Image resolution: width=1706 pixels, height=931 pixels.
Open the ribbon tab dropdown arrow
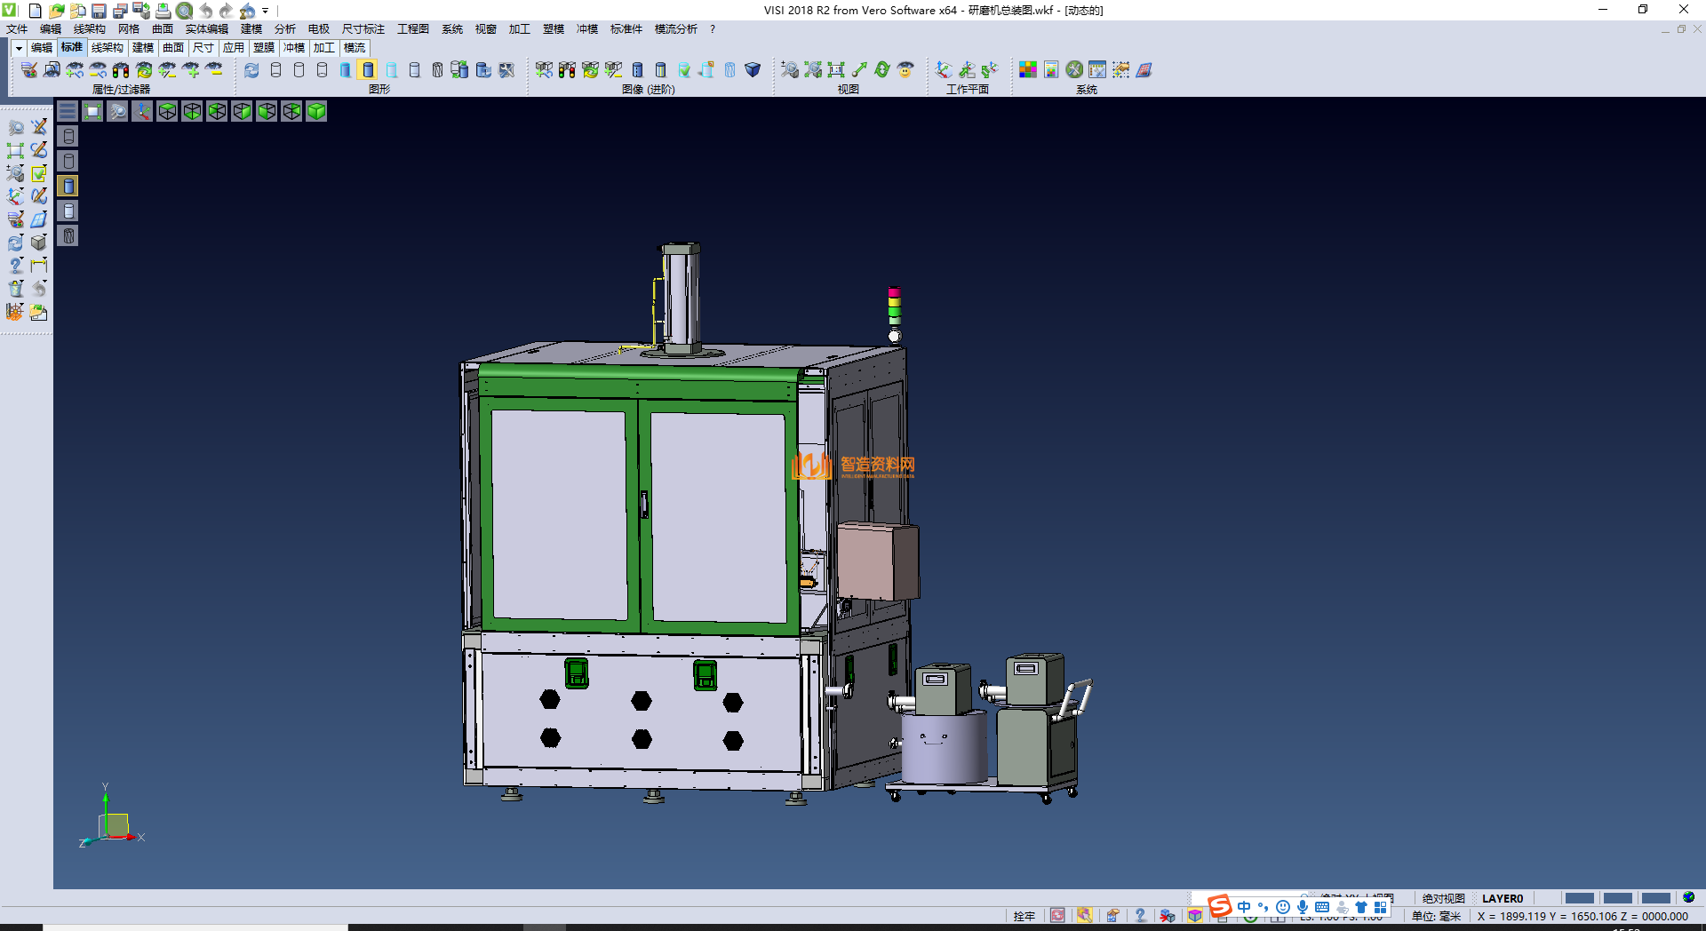point(19,48)
